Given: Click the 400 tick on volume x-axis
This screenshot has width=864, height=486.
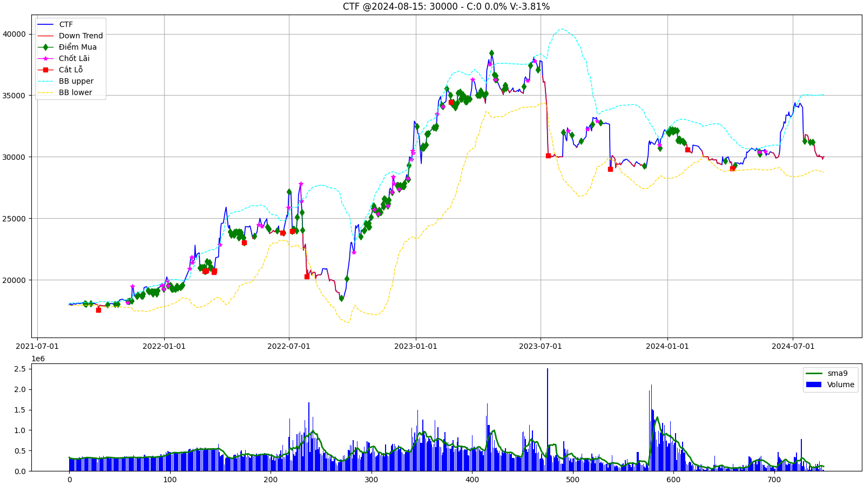Looking at the screenshot, I should click(x=472, y=480).
